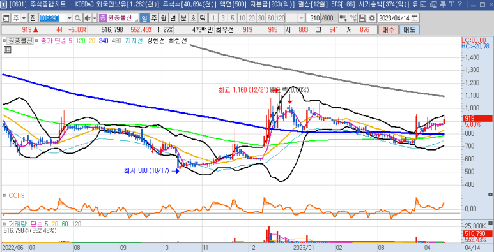Click the data grid icon below stock name
Screen dimensions: 494x252
(x=7, y=50)
